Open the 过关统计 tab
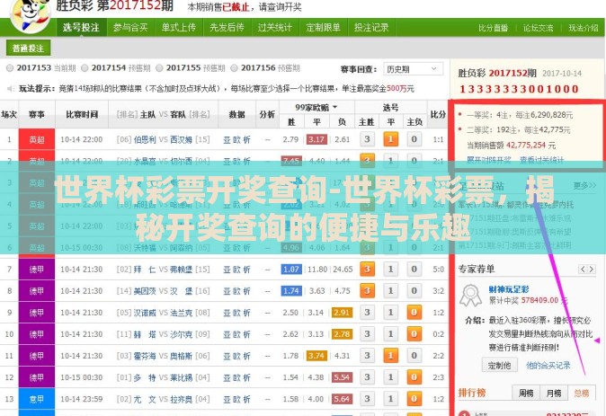 275,28
